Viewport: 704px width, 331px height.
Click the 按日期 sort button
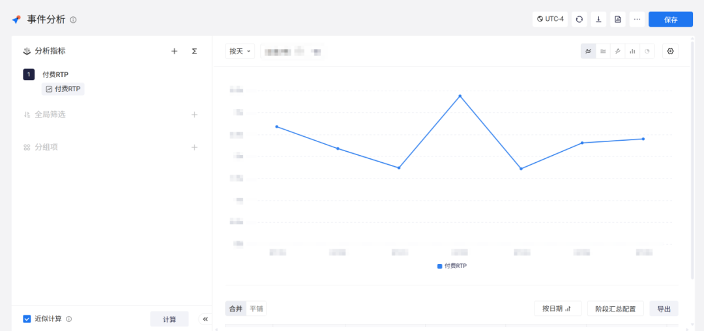(x=557, y=309)
